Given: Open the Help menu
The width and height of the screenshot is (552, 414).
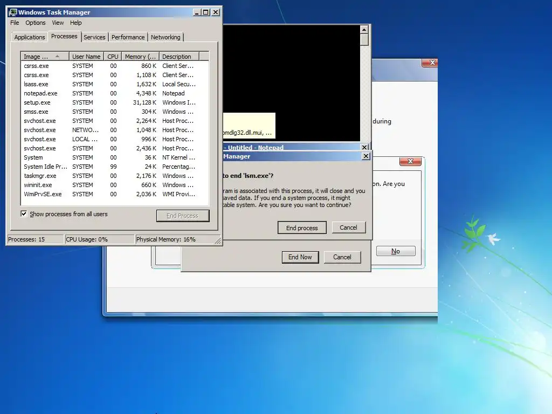Looking at the screenshot, I should click(75, 23).
